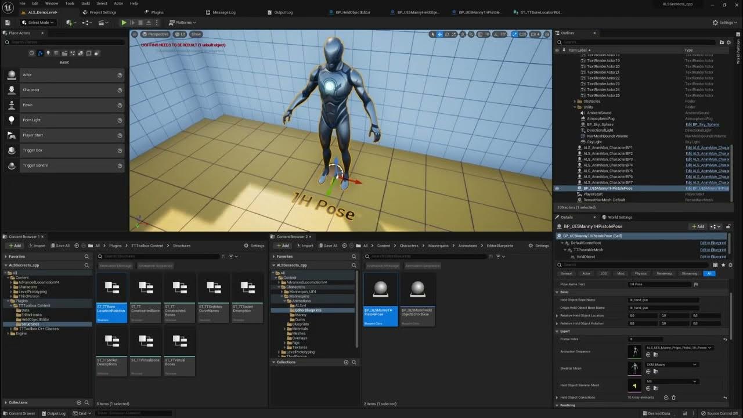Click the green Play button in toolbar
Screen dimensions: 743x418
[124, 23]
